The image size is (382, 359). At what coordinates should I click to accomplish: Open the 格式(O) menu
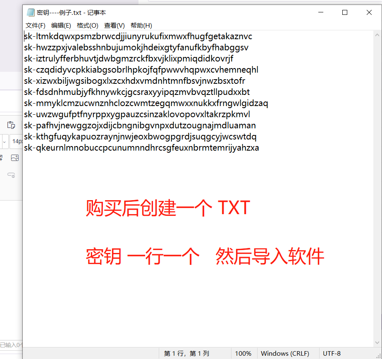[x=88, y=25]
